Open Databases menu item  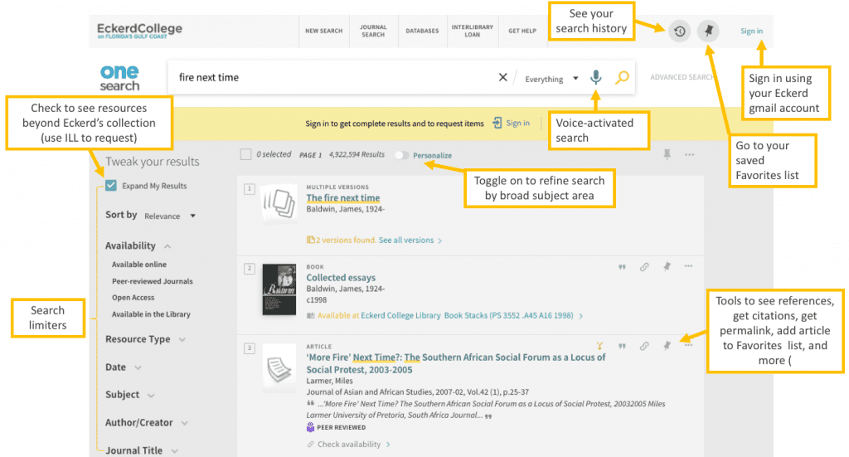[422, 31]
